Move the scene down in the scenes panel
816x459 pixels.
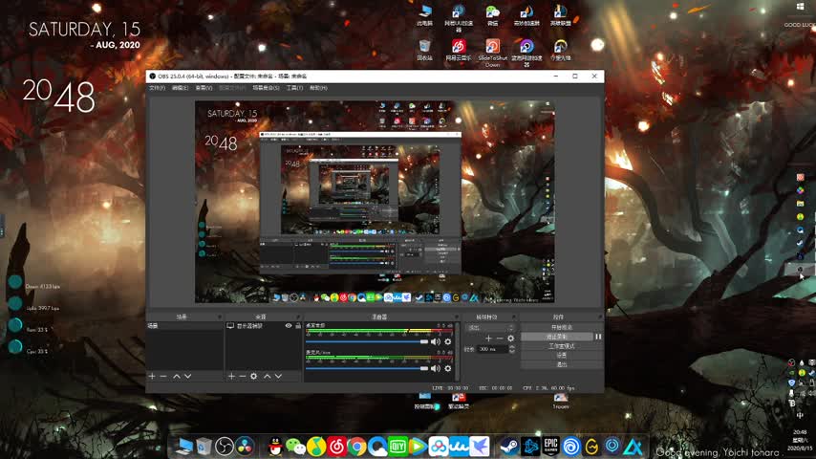[188, 376]
